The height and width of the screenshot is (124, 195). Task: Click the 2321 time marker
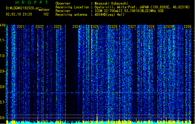point(21,27)
